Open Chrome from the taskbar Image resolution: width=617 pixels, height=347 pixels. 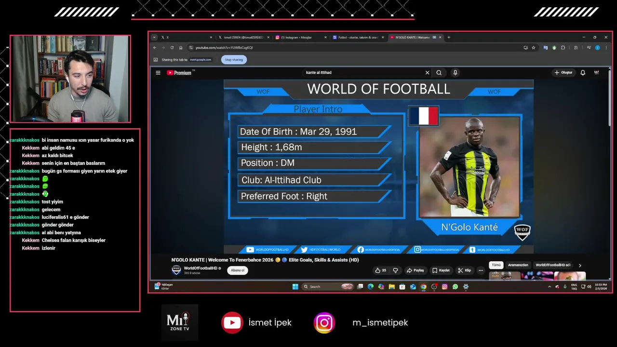tap(423, 287)
